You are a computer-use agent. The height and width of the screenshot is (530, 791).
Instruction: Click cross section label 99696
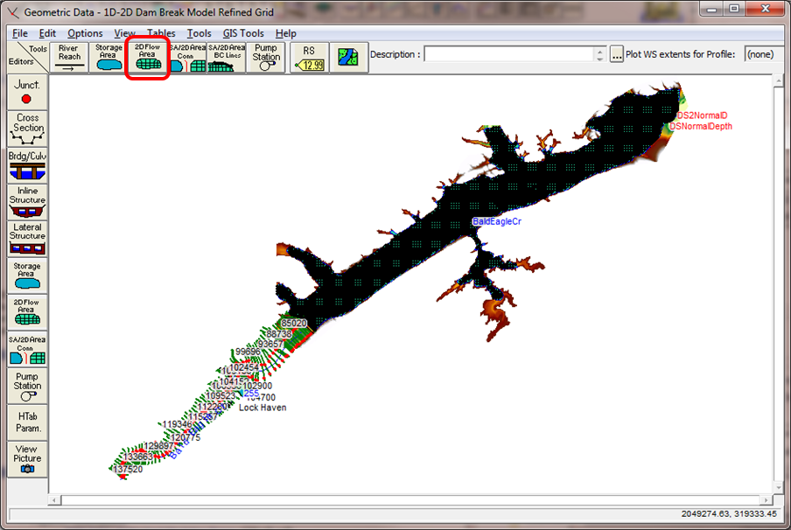tap(248, 352)
